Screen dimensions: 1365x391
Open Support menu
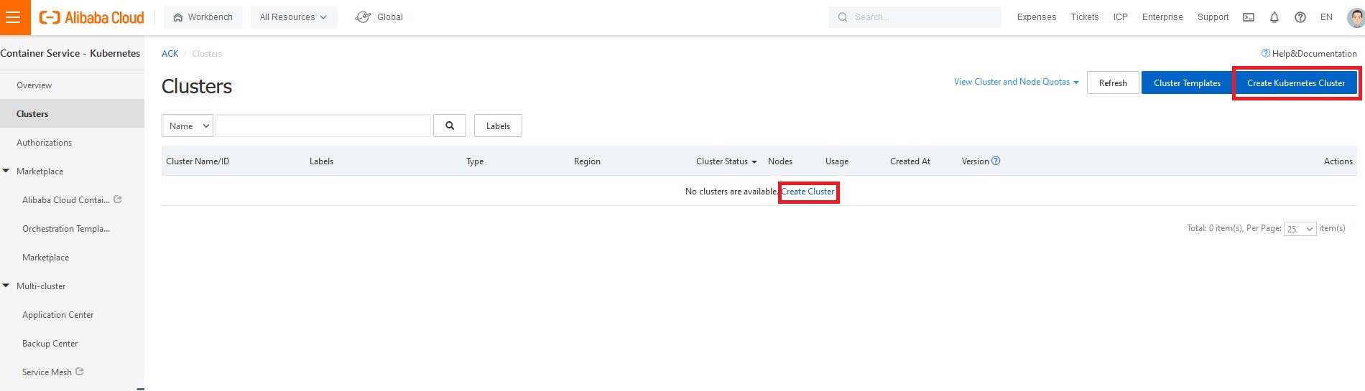[x=1213, y=17]
